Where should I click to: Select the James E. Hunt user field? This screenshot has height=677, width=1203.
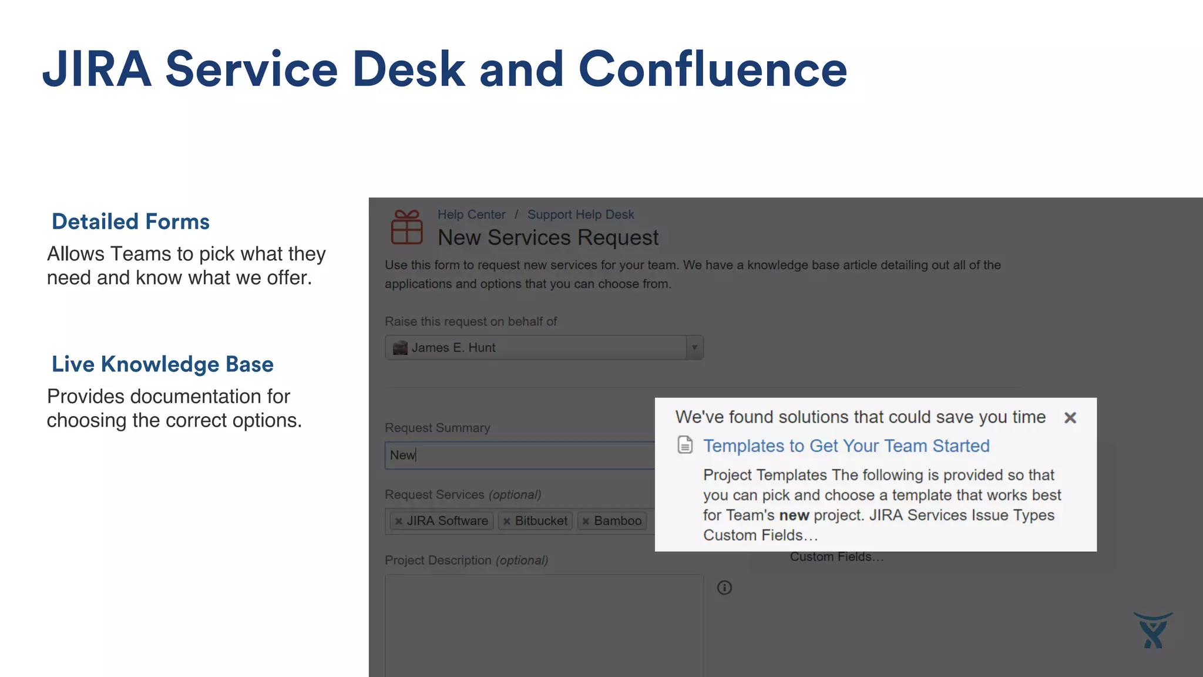(544, 347)
